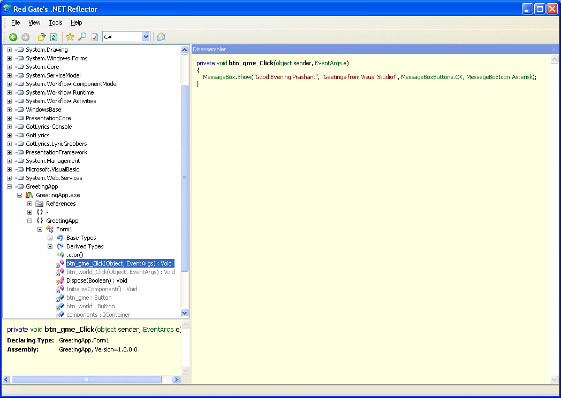
Task: Click the GreetingApp.exe module icon
Action: (x=29, y=195)
